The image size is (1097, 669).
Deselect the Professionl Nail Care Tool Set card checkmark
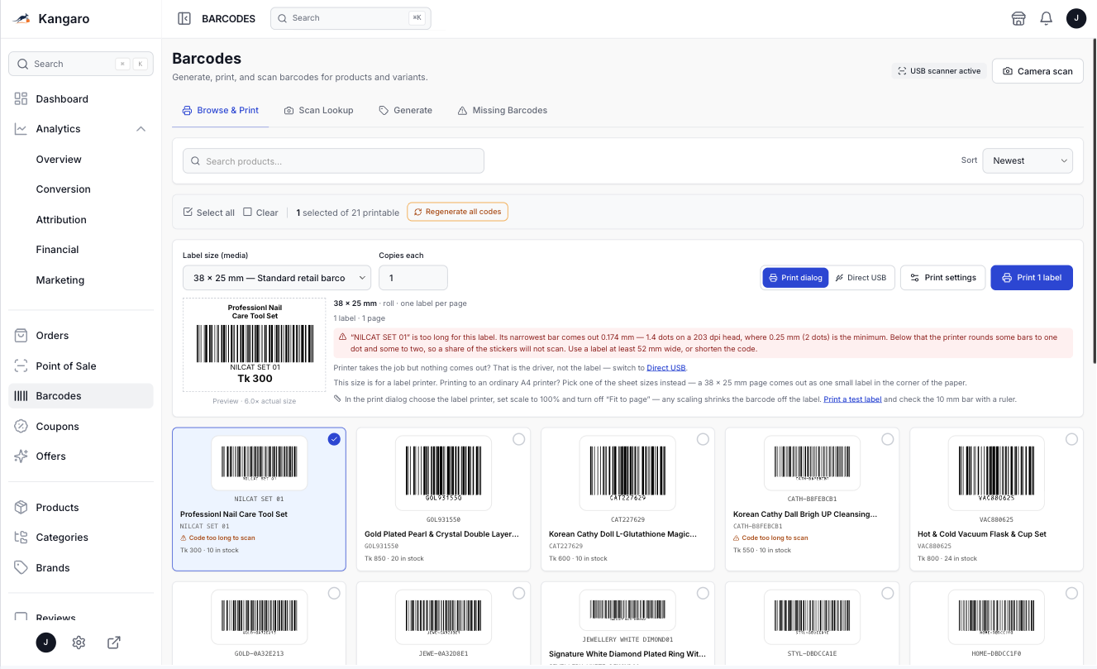pyautogui.click(x=334, y=439)
